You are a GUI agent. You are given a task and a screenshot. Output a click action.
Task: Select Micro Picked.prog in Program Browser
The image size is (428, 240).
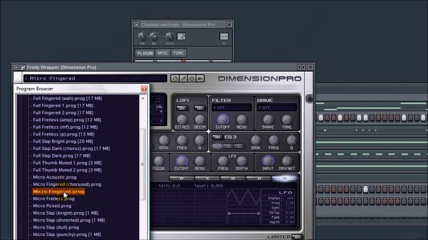tap(52, 206)
